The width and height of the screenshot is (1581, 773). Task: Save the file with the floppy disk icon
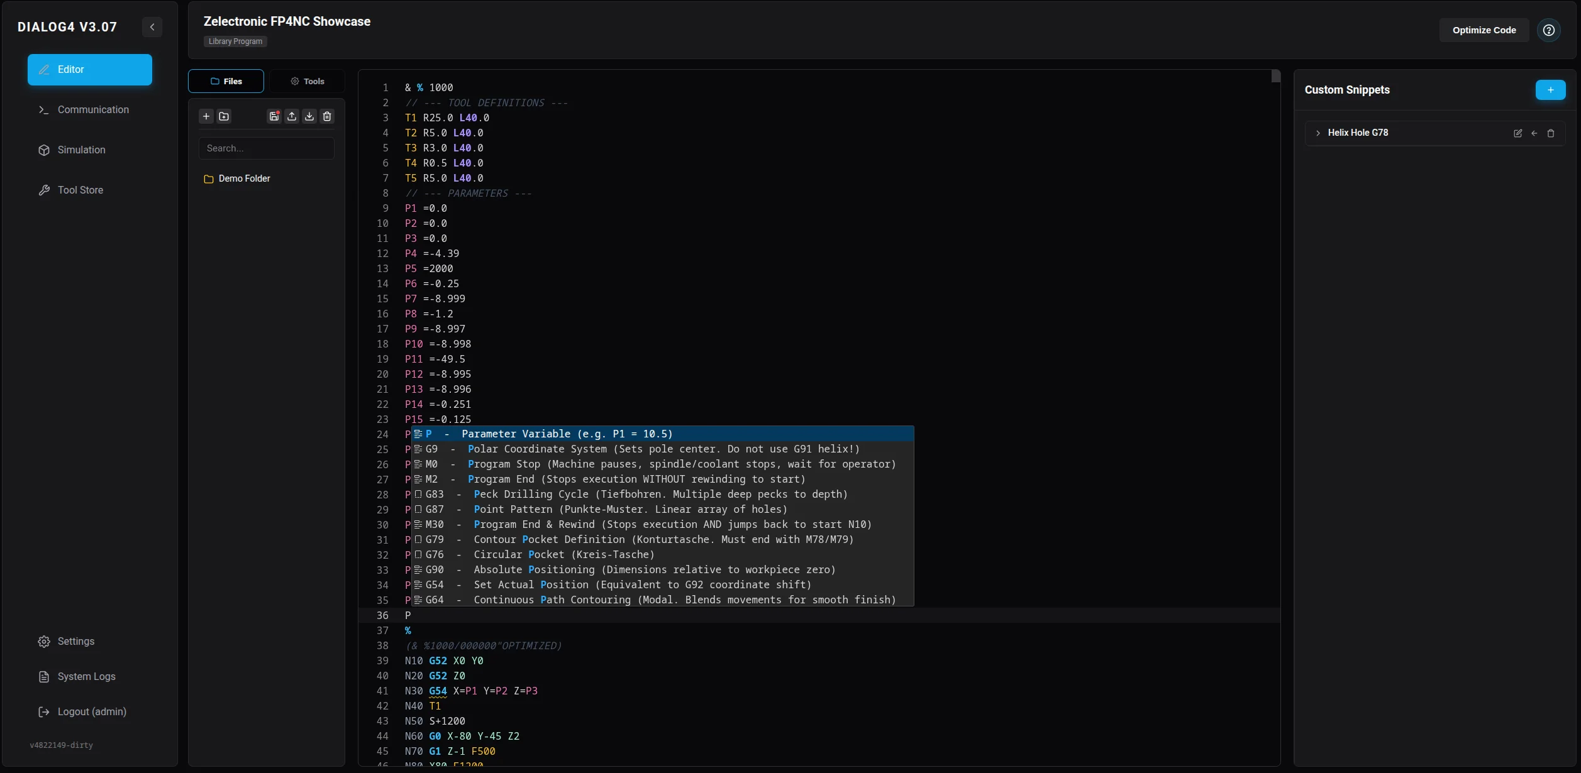274,116
